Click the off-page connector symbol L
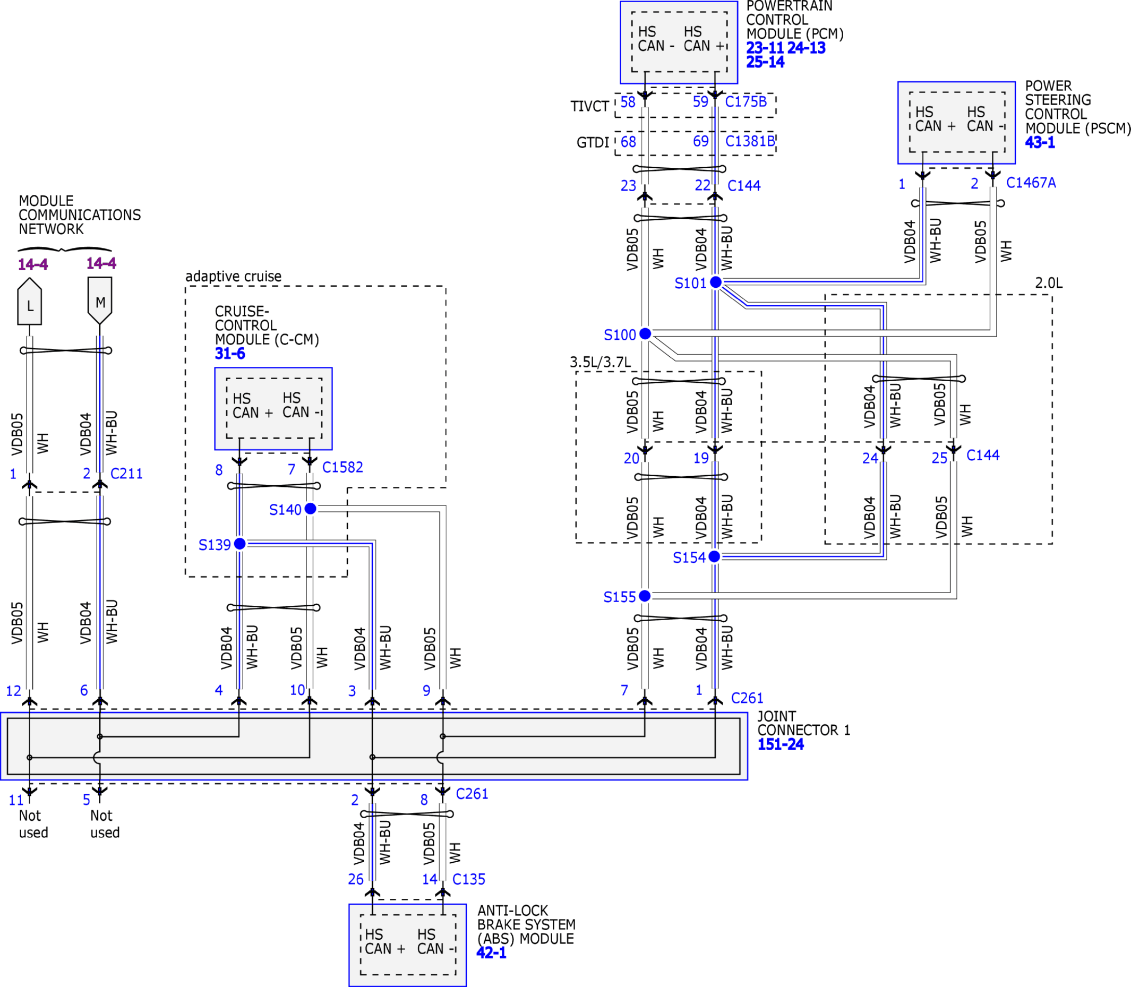Image resolution: width=1131 pixels, height=987 pixels. [30, 301]
